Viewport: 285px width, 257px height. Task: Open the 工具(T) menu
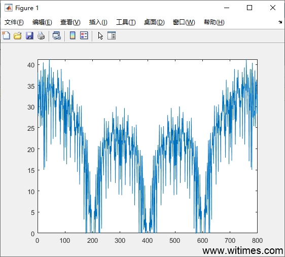(x=126, y=22)
